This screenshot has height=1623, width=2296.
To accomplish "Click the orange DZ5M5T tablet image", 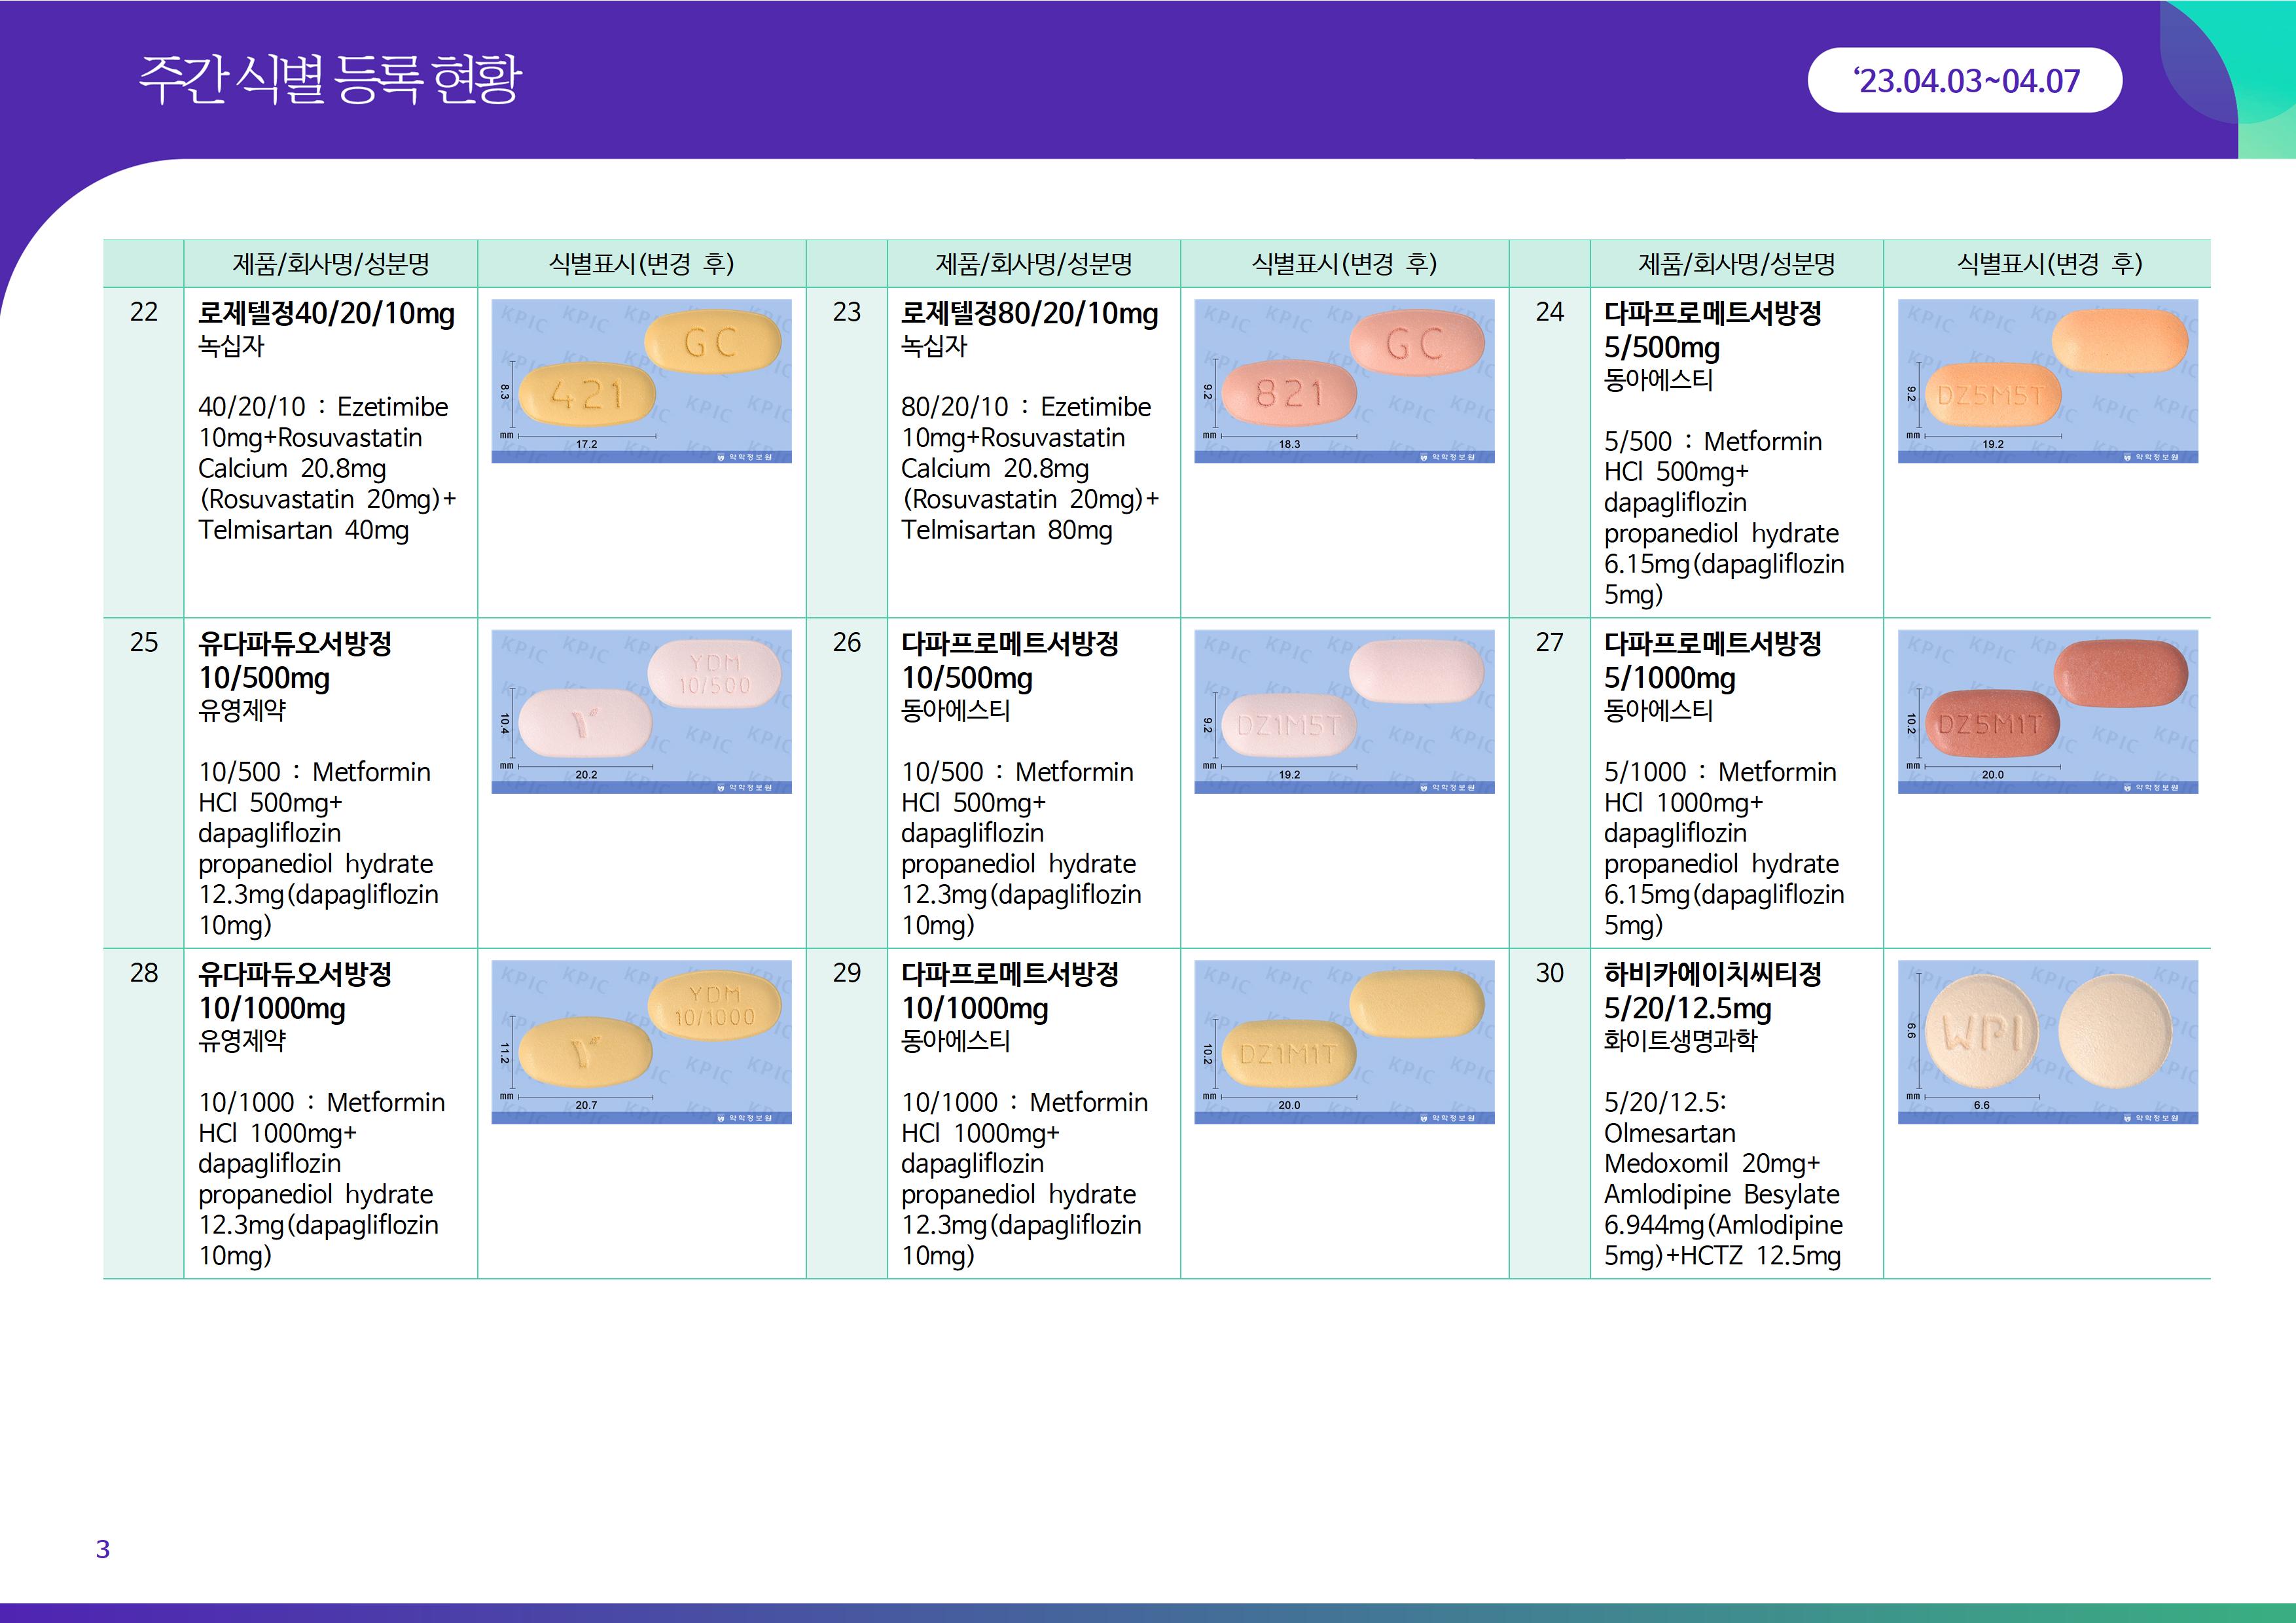I will [2047, 381].
